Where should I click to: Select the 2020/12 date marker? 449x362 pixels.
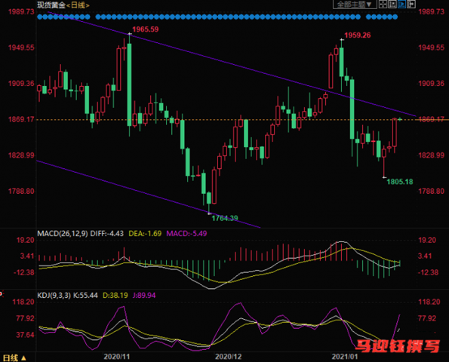point(228,357)
